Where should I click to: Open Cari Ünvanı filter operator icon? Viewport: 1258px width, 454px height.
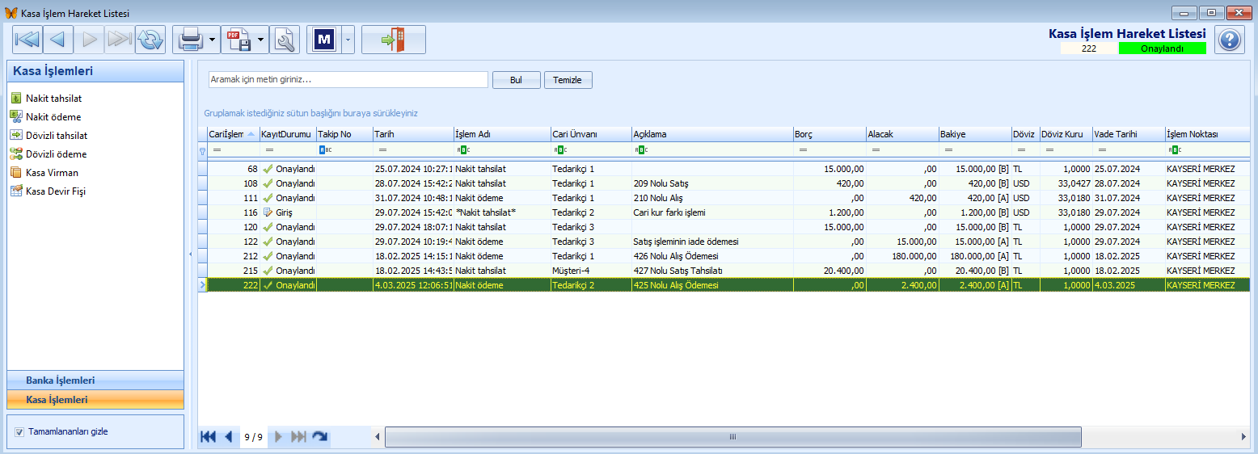(559, 150)
